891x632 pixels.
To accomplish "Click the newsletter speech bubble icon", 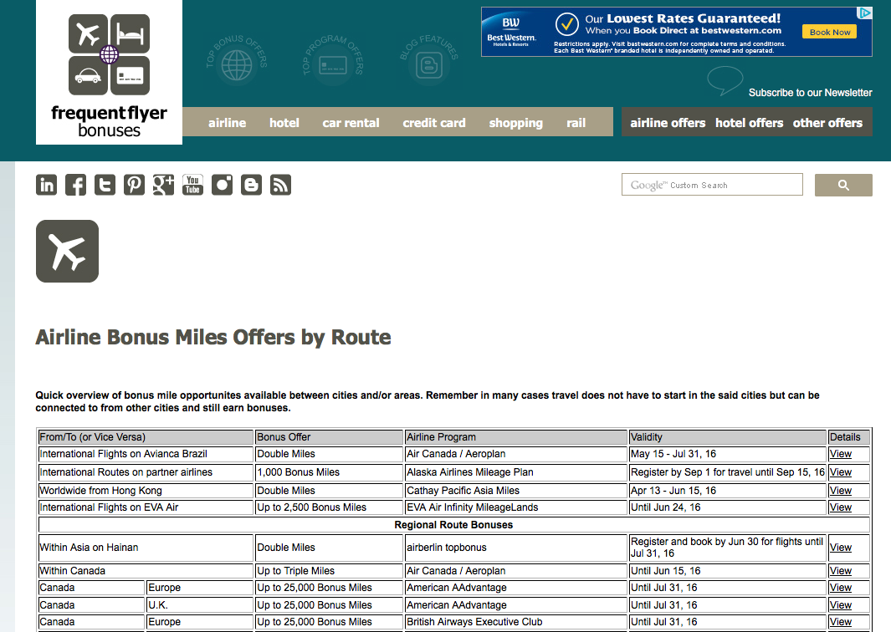I will coord(725,80).
